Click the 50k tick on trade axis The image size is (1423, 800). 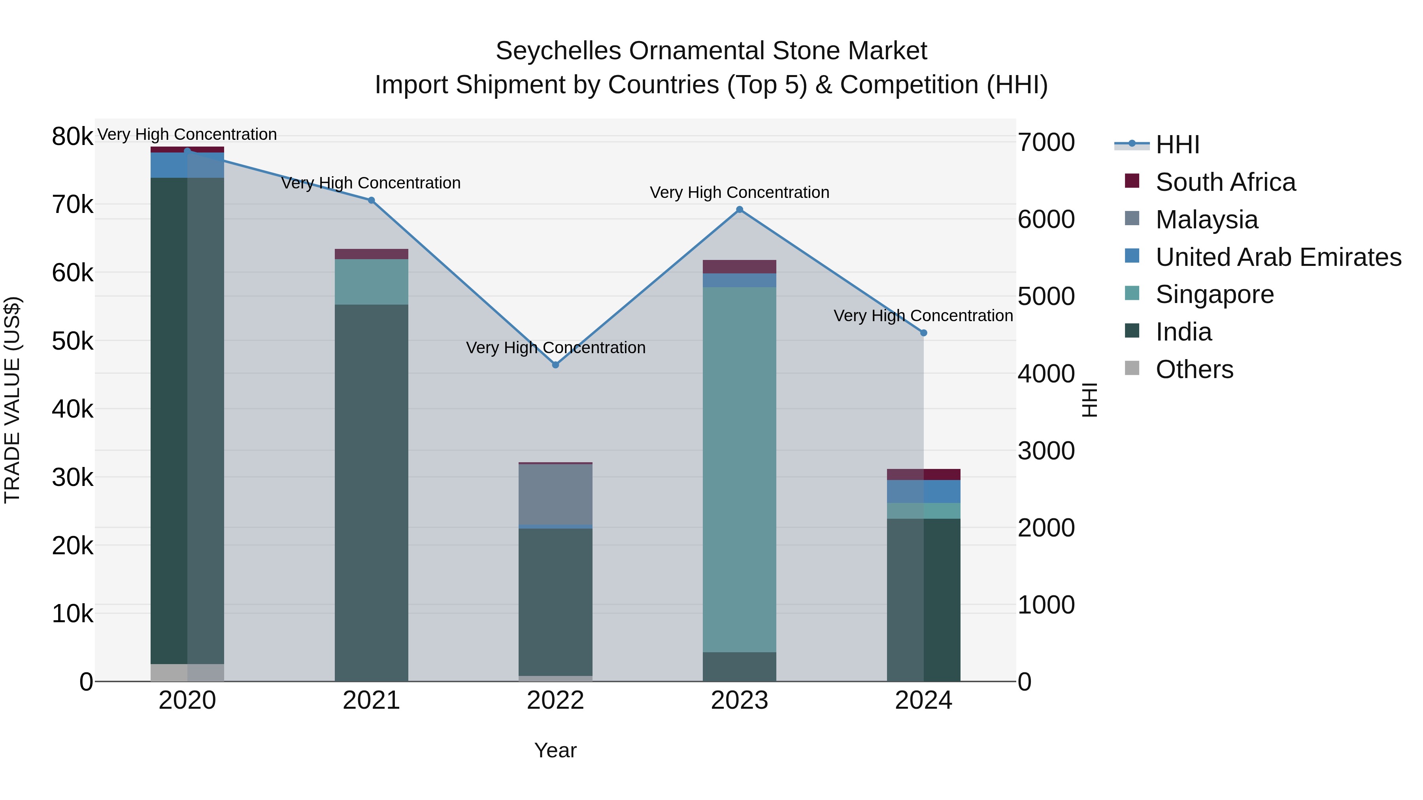tap(72, 341)
